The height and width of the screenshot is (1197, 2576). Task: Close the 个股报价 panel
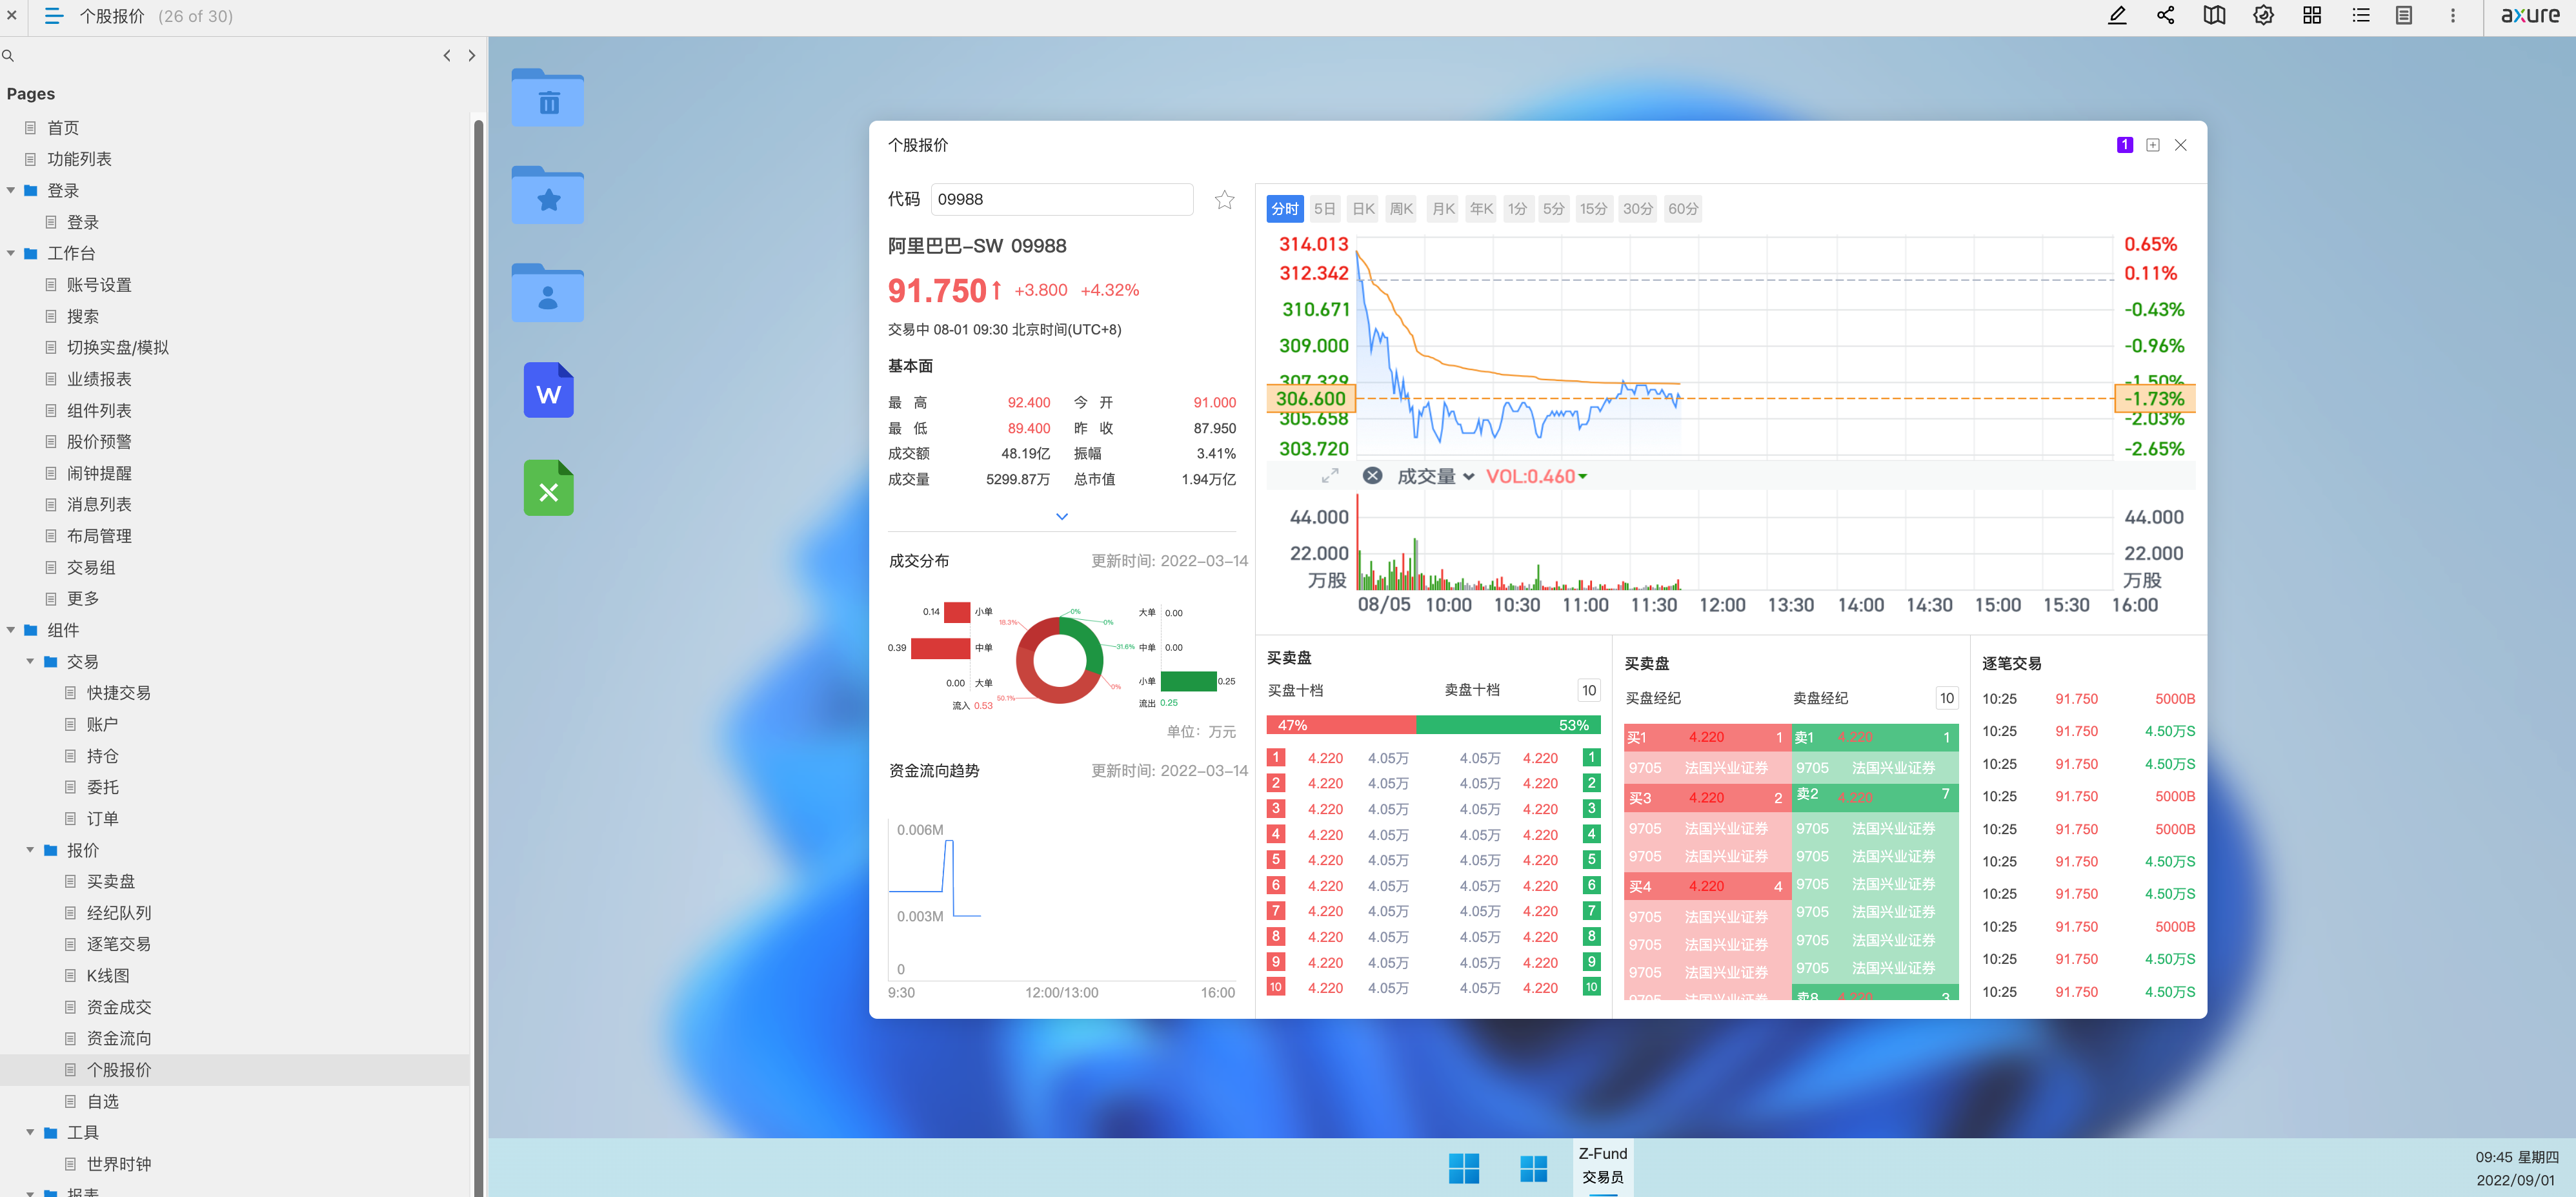(x=2180, y=145)
